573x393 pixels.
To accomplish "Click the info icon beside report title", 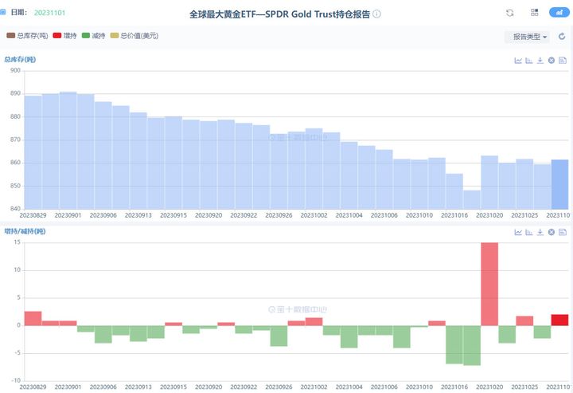I will click(376, 14).
